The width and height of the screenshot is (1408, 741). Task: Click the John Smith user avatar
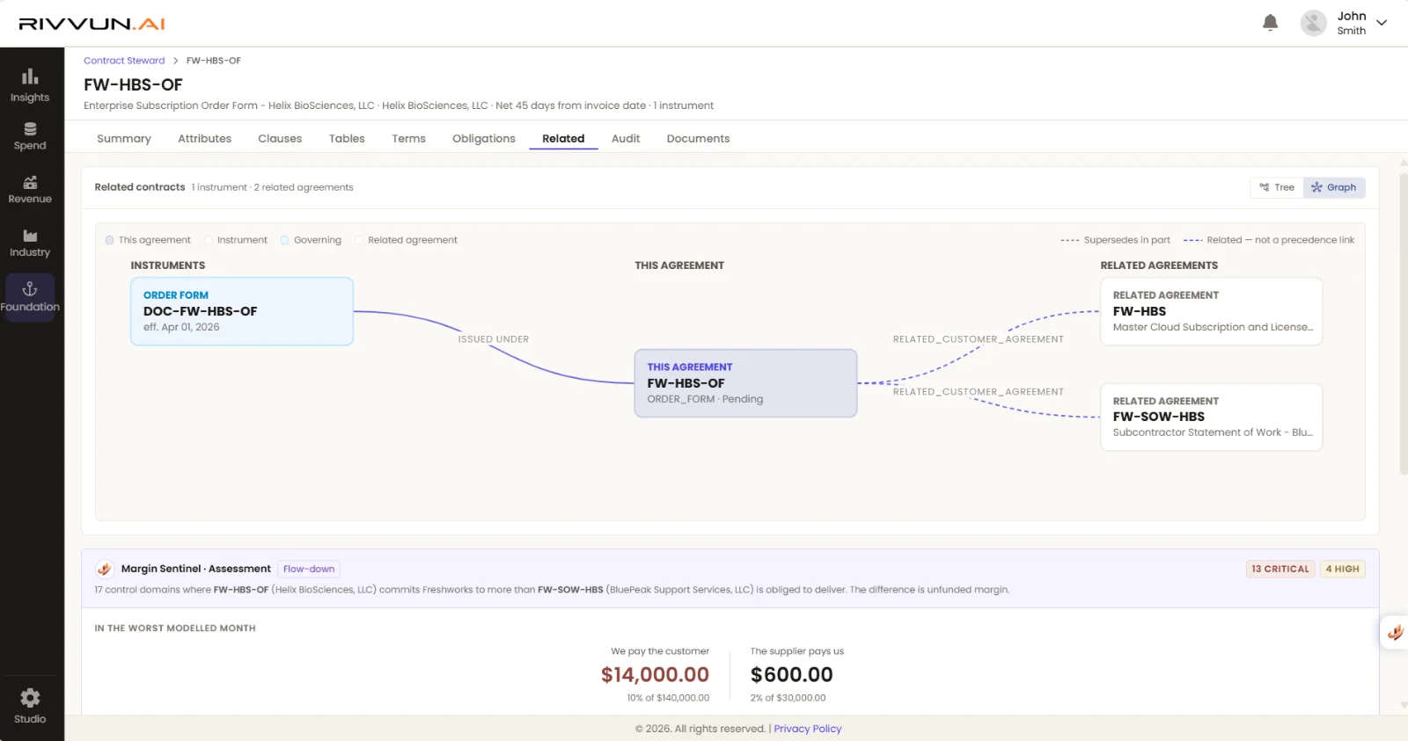[x=1313, y=23]
